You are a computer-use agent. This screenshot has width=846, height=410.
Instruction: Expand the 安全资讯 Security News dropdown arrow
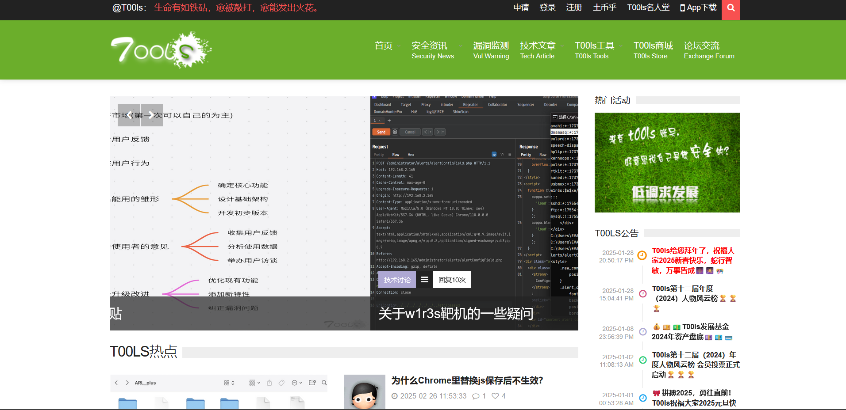click(461, 46)
